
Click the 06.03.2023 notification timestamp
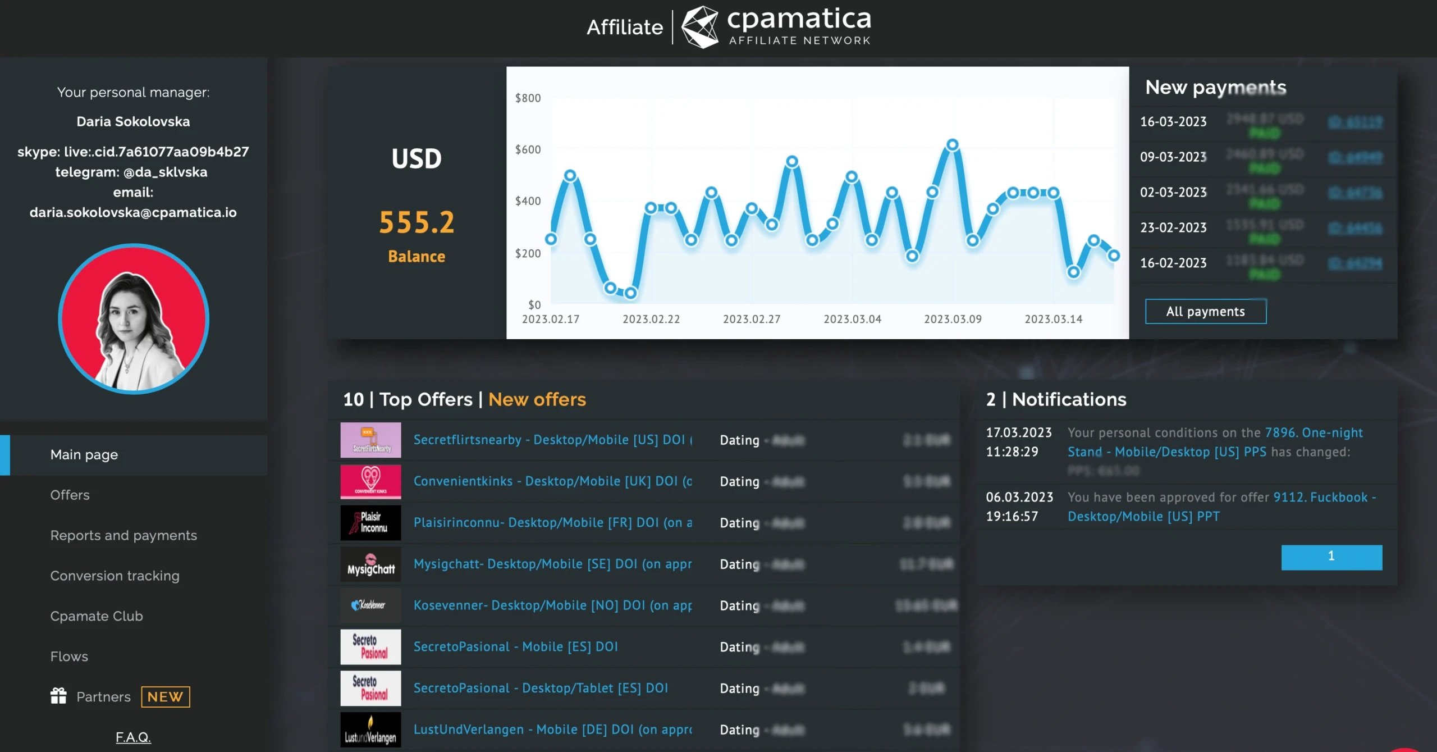tap(1019, 507)
